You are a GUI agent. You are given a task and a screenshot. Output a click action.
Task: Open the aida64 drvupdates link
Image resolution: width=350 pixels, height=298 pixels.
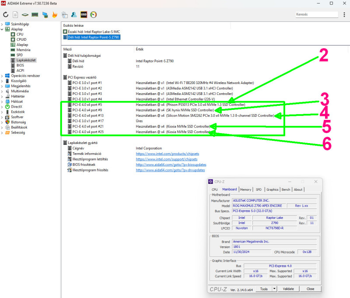pyautogui.click(x=170, y=170)
